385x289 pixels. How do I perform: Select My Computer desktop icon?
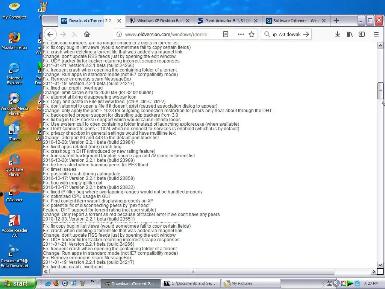[x=14, y=10]
